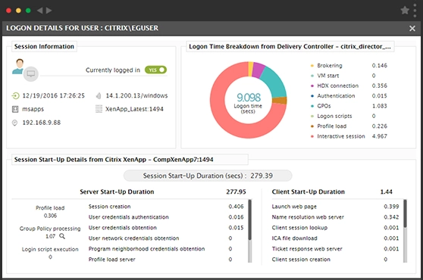
Task: Click the Name resolution web server row
Action: [335, 217]
